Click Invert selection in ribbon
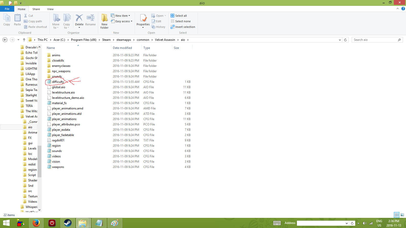This screenshot has width=406, height=228. click(183, 27)
